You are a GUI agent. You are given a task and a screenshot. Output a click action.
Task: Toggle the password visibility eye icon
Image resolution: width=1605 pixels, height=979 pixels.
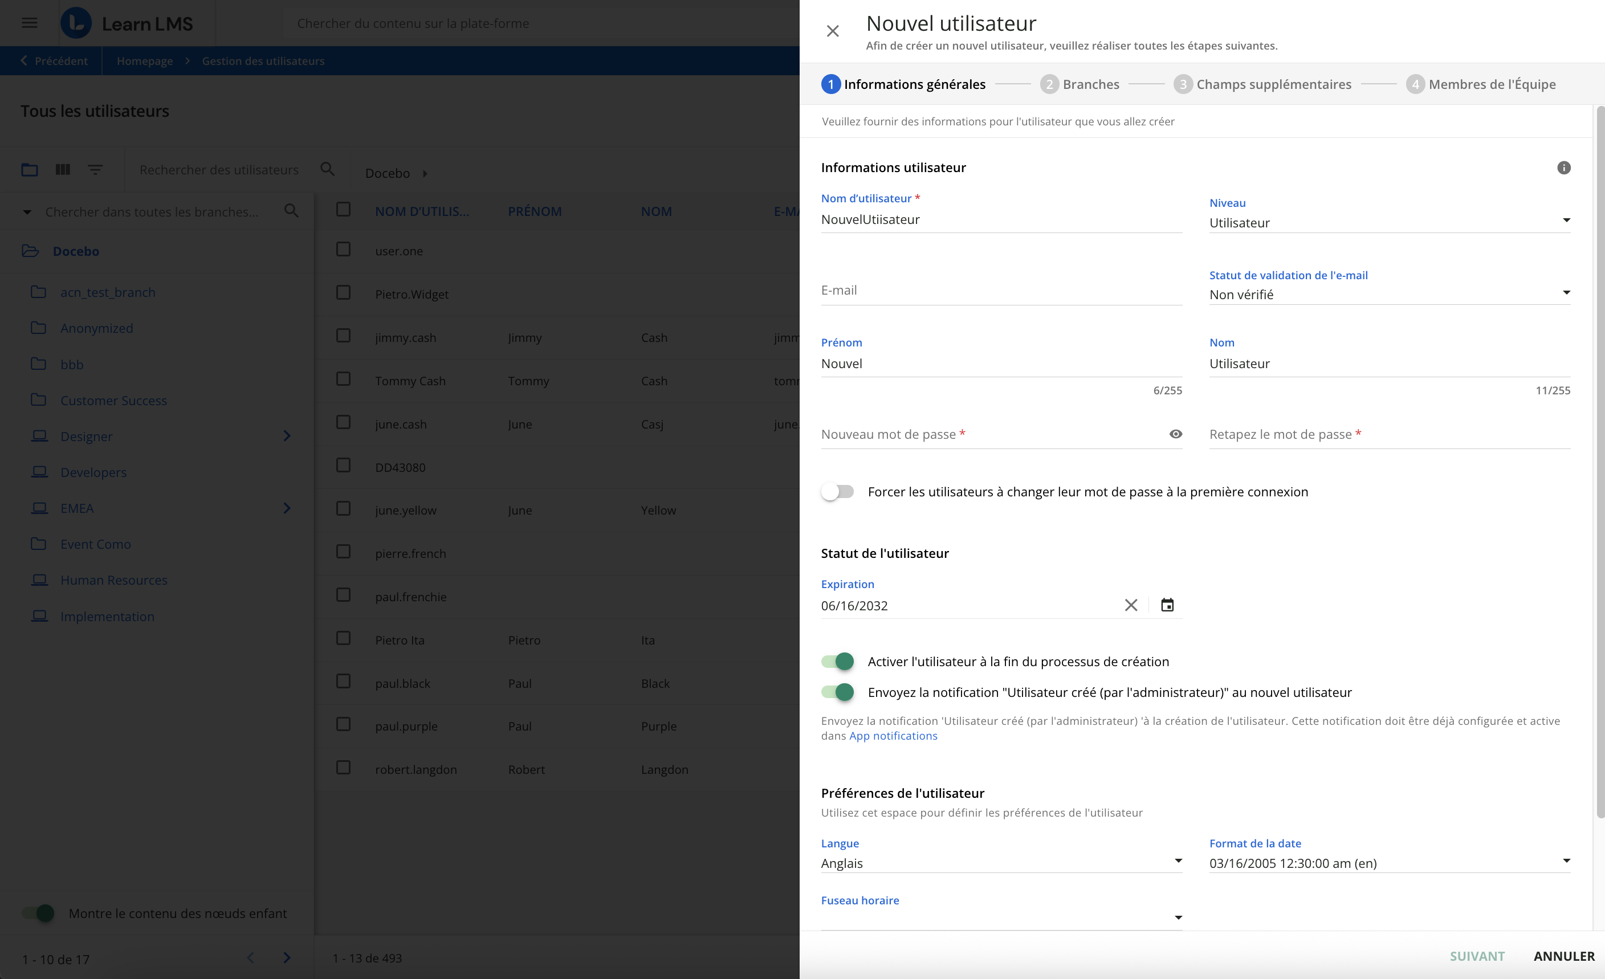point(1175,434)
